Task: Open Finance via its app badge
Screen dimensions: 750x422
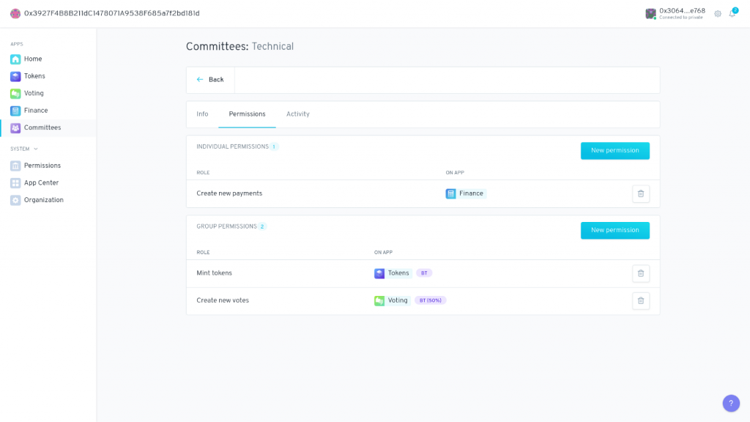Action: tap(465, 193)
